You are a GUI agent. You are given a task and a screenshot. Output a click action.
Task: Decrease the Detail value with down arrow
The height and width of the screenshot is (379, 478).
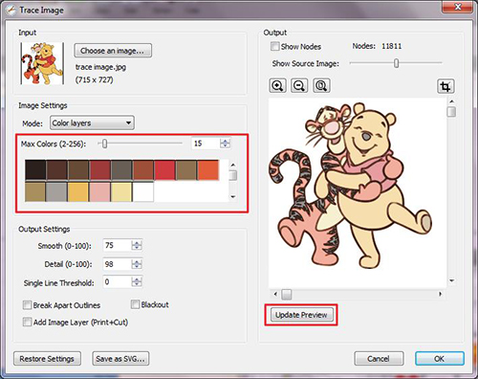(x=137, y=266)
